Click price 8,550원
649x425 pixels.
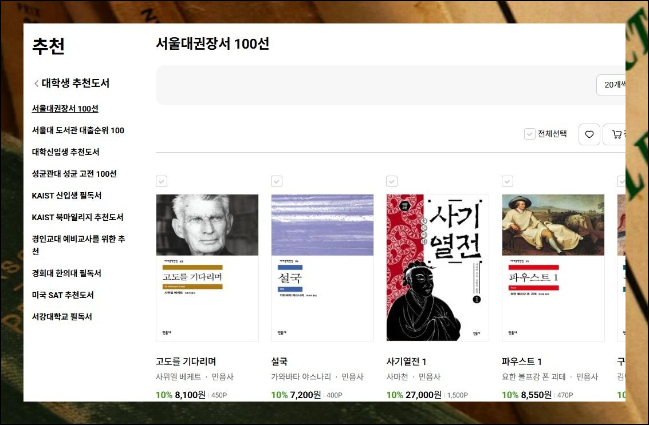coord(536,395)
